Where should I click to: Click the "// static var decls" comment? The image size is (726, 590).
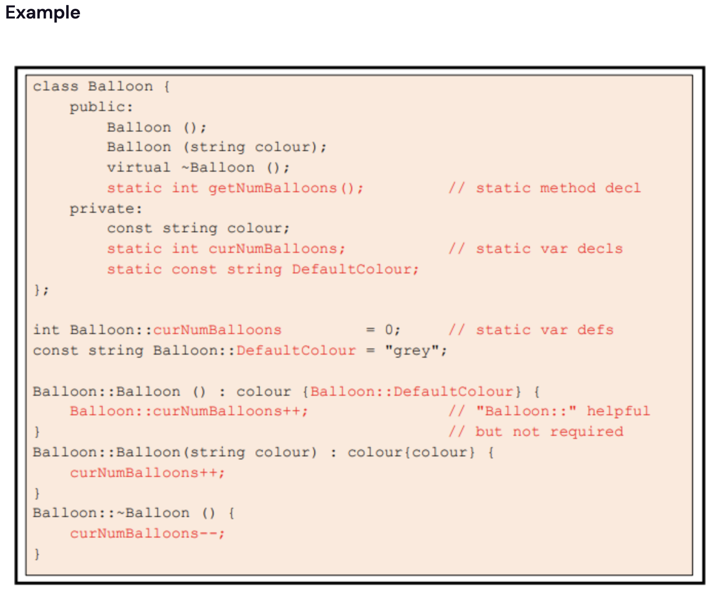(x=536, y=249)
